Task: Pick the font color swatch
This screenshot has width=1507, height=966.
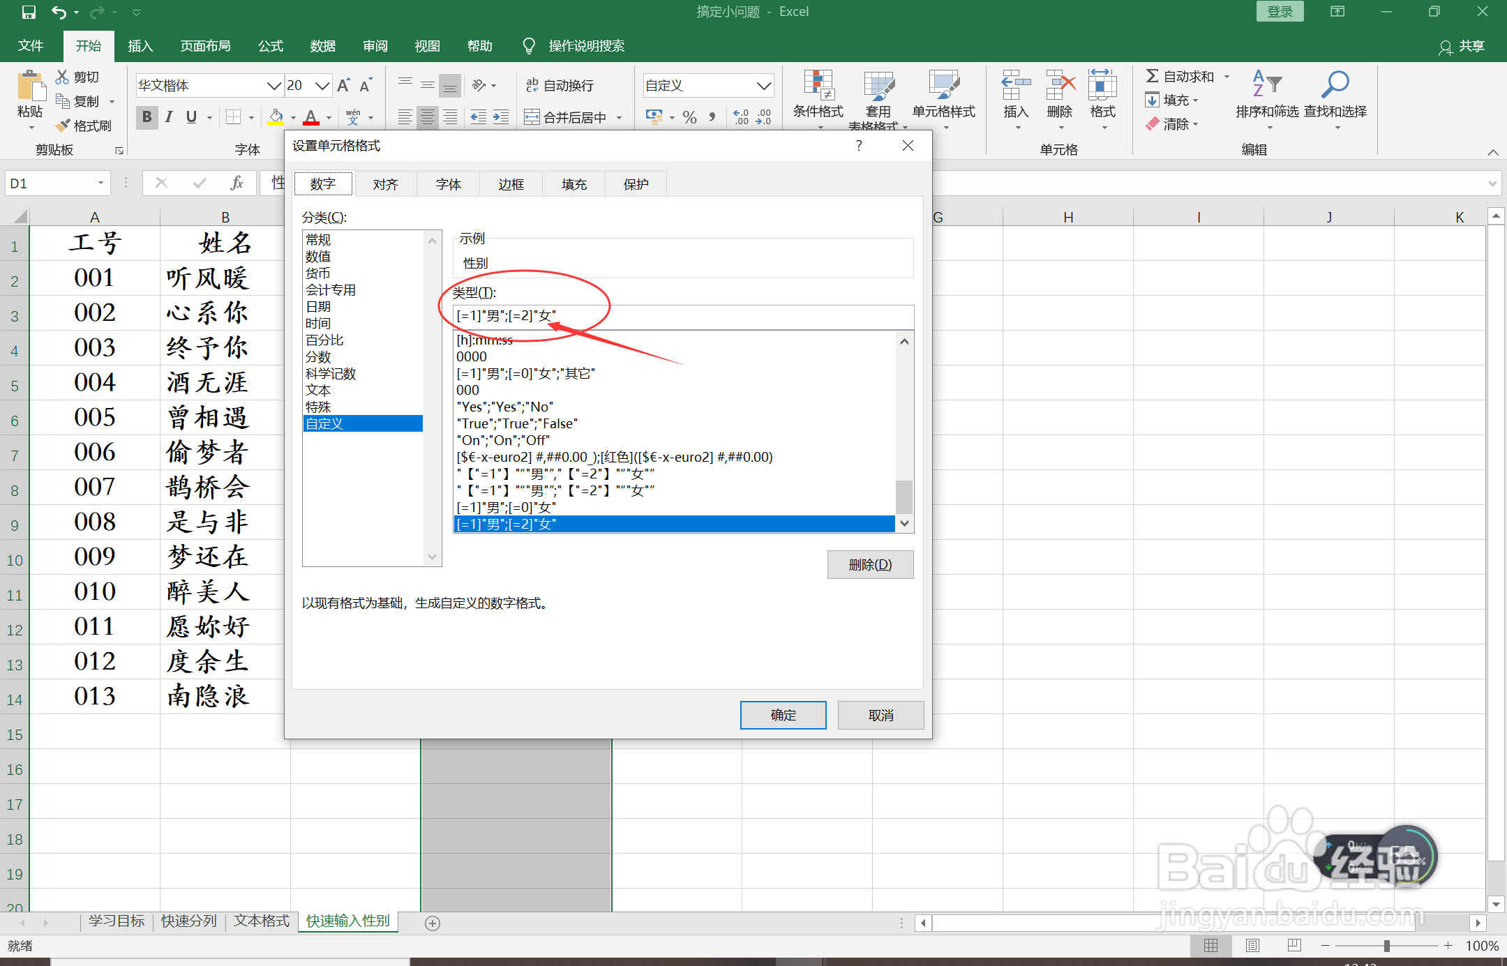Action: point(310,117)
